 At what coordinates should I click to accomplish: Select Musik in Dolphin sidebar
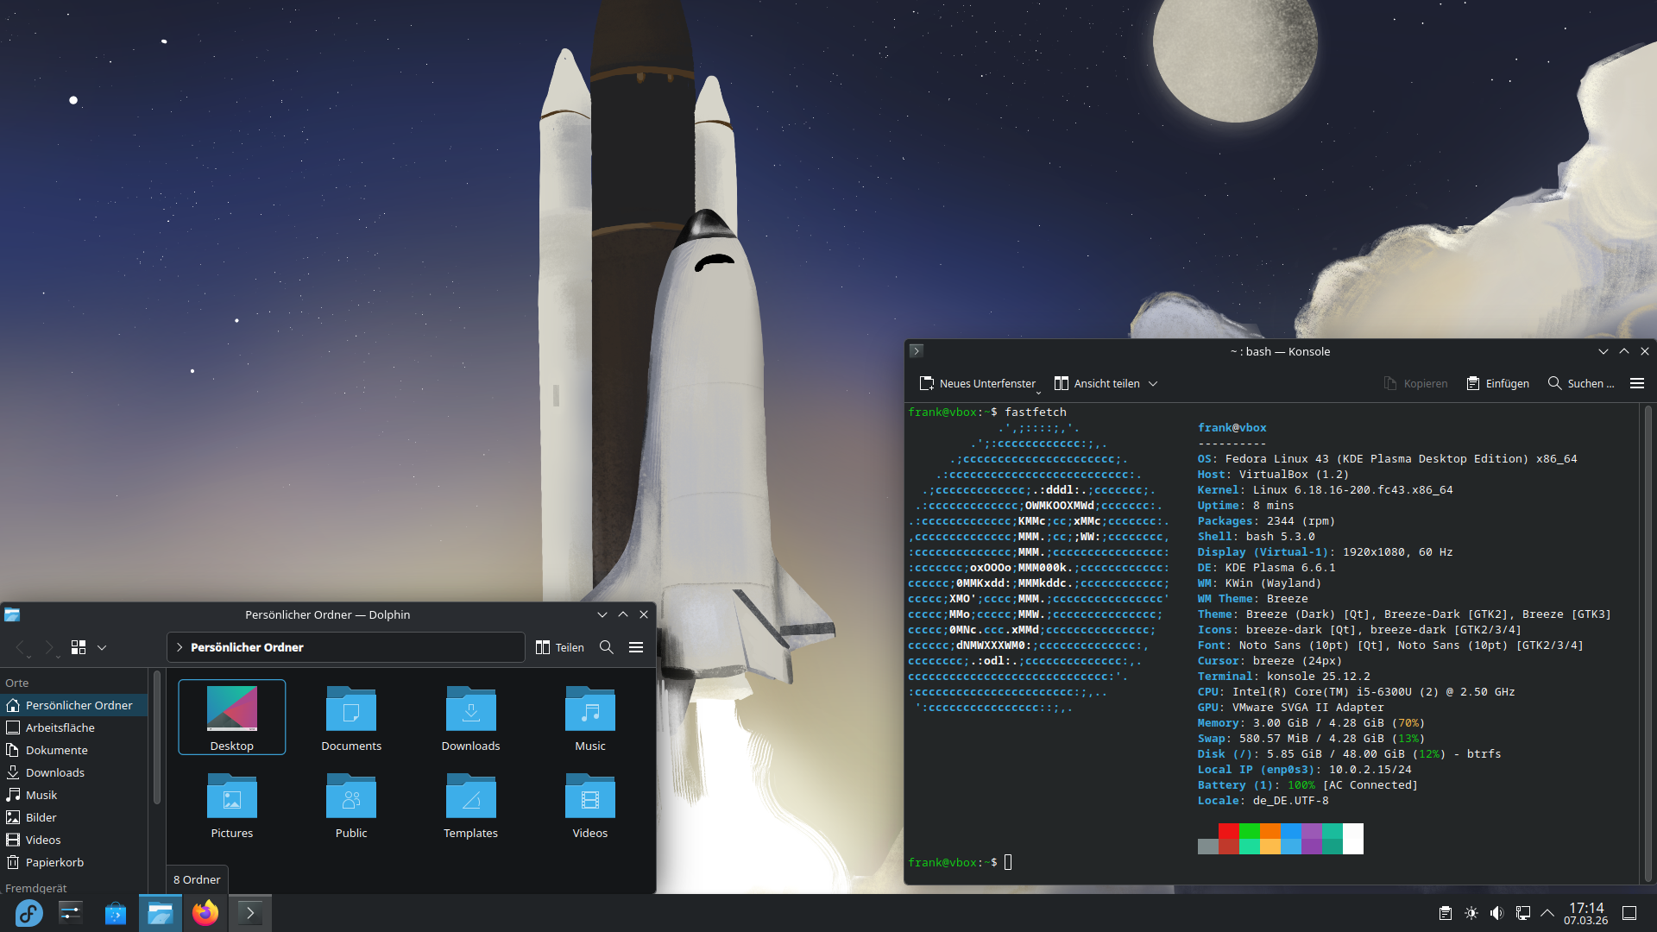click(74, 795)
